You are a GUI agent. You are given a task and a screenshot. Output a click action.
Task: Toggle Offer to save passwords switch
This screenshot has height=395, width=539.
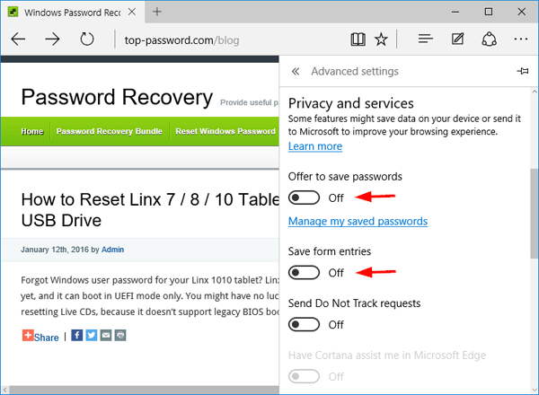tap(304, 197)
